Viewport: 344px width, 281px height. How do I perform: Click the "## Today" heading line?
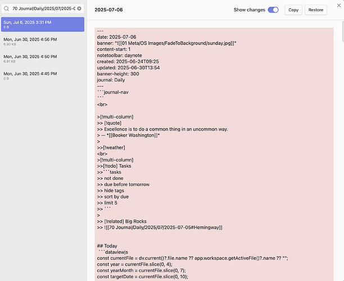[x=107, y=246]
